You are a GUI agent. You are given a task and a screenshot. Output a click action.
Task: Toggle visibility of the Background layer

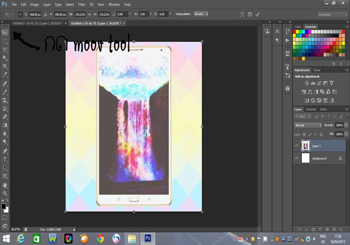[297, 158]
